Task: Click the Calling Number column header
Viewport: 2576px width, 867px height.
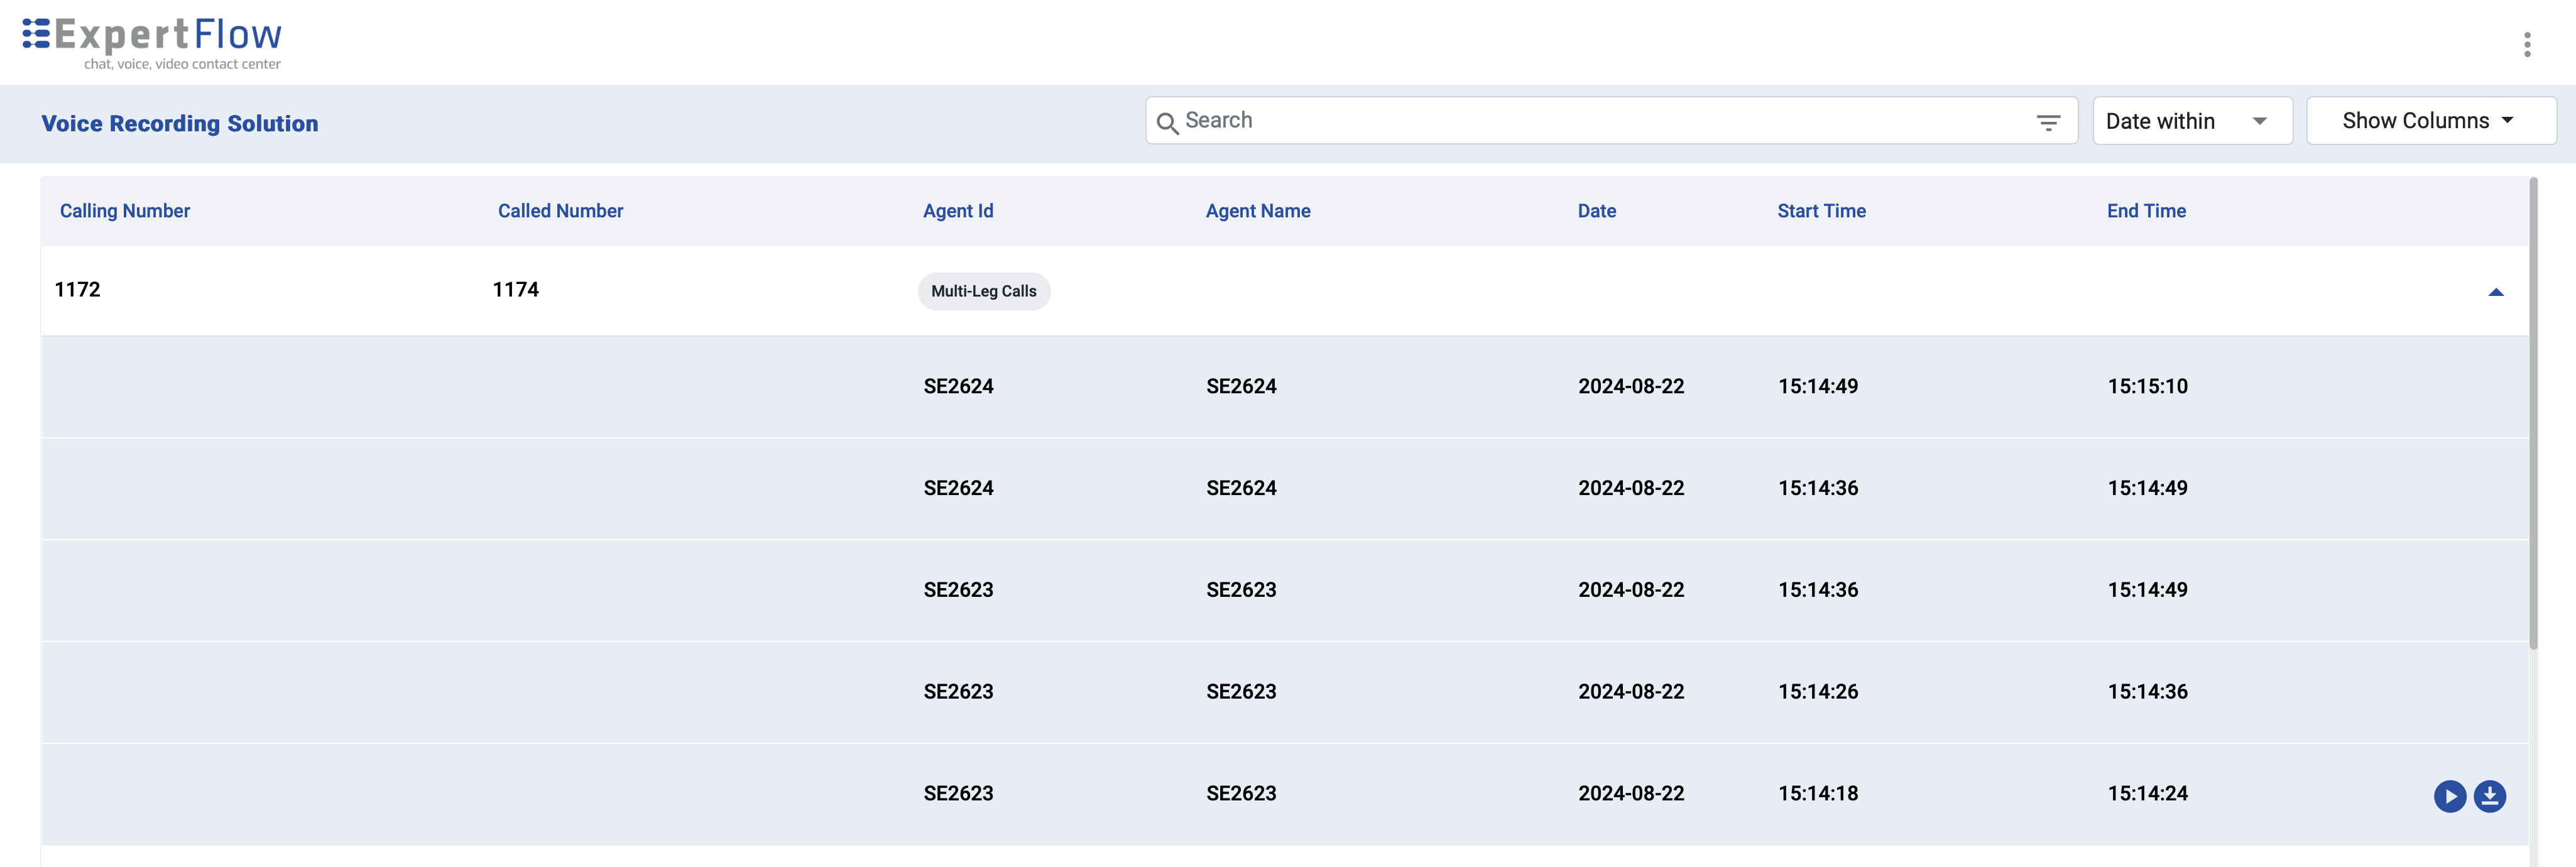Action: click(124, 211)
